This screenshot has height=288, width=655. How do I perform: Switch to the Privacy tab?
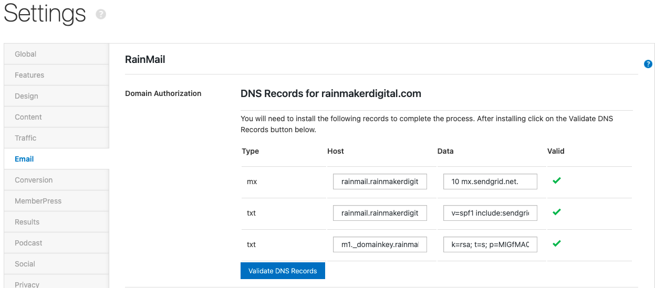[x=56, y=282]
